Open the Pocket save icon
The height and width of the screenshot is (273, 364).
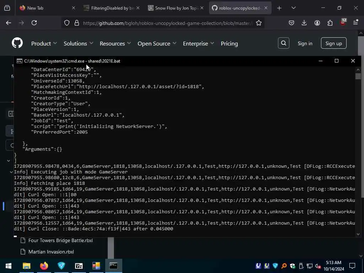291,23
